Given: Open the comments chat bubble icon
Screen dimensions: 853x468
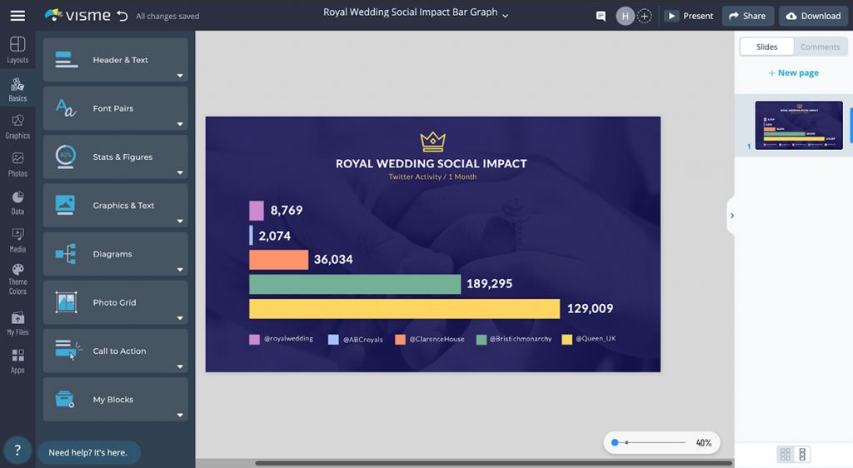Looking at the screenshot, I should click(x=601, y=16).
